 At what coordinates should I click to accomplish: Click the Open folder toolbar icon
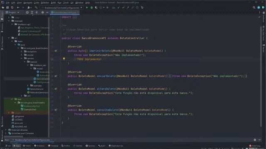(x=3, y=7)
